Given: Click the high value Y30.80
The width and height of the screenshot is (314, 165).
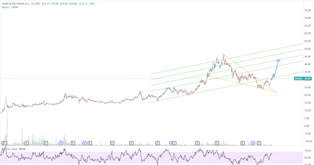Looking at the screenshot, I should (55, 4).
